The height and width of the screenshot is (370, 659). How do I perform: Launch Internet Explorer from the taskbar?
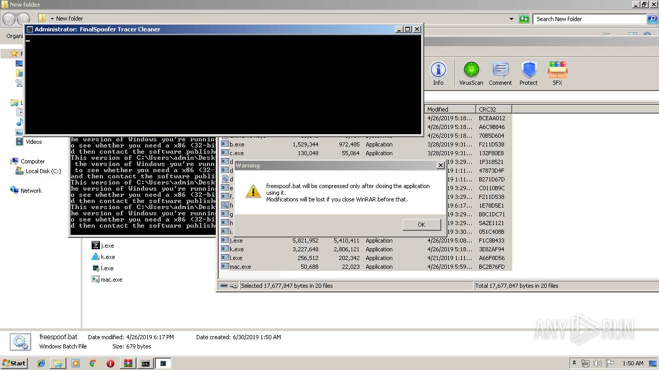41,363
